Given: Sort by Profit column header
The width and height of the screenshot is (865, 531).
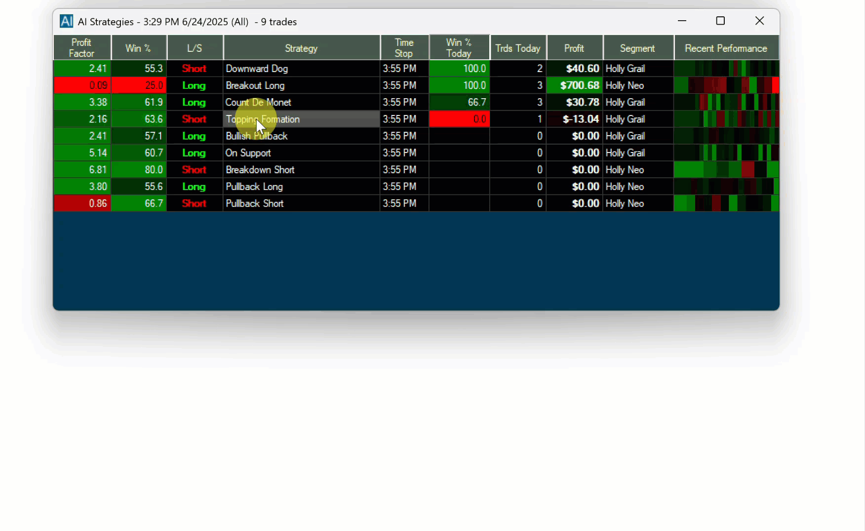Looking at the screenshot, I should [574, 48].
